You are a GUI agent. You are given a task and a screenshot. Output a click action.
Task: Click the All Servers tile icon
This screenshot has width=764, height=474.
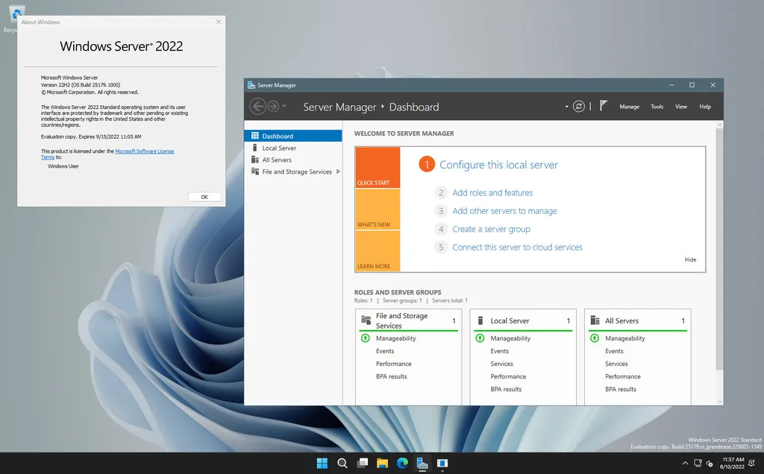pos(595,320)
